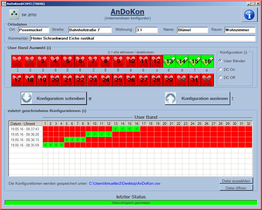Screen dimensions: 262x210
Task: Toggle user band 24 tile
Action: tap(106, 80)
